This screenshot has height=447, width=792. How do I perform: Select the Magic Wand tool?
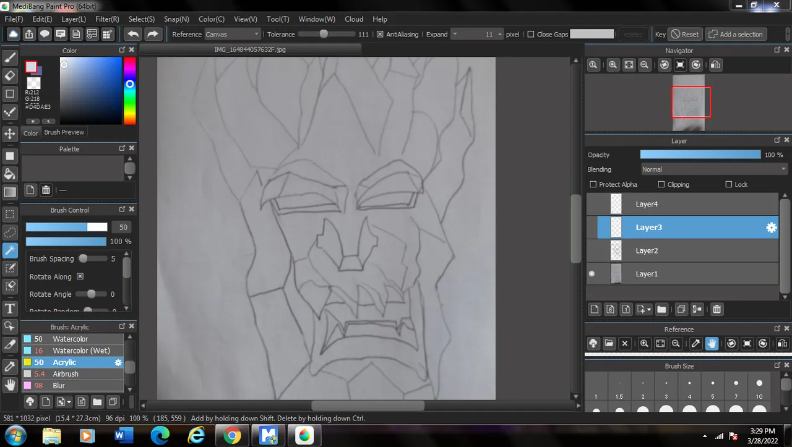click(10, 250)
